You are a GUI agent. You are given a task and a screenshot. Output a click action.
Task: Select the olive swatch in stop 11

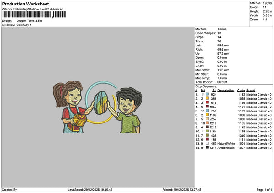click(x=207, y=135)
